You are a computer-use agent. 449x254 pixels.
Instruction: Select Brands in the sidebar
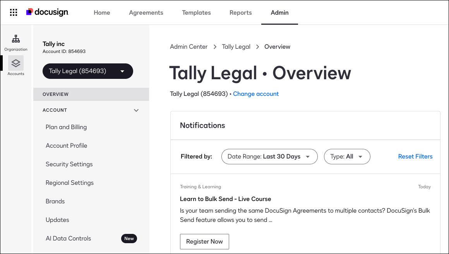coord(55,201)
